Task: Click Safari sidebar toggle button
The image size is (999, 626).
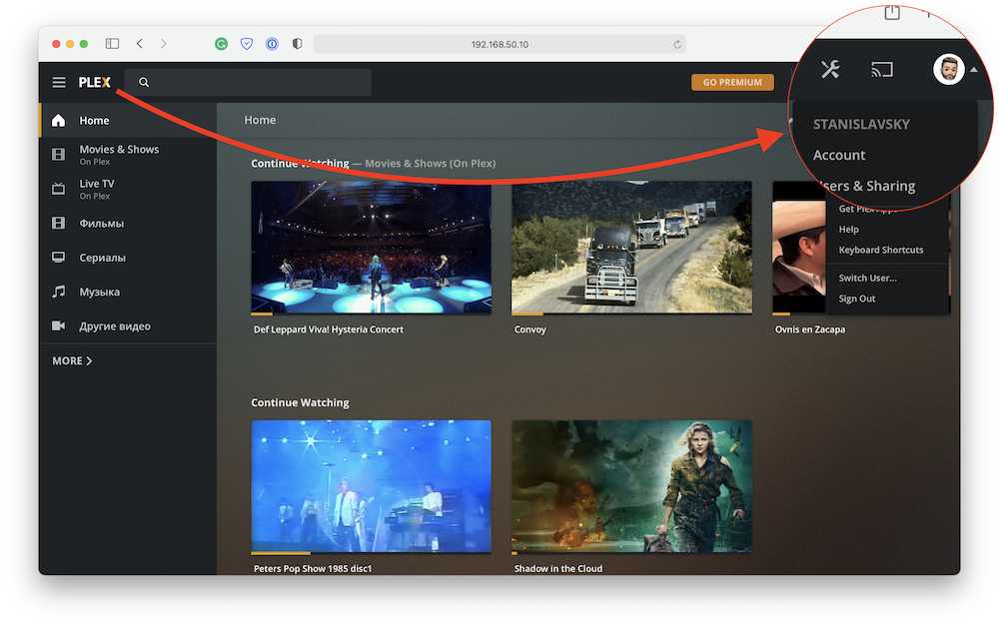Action: click(x=112, y=44)
